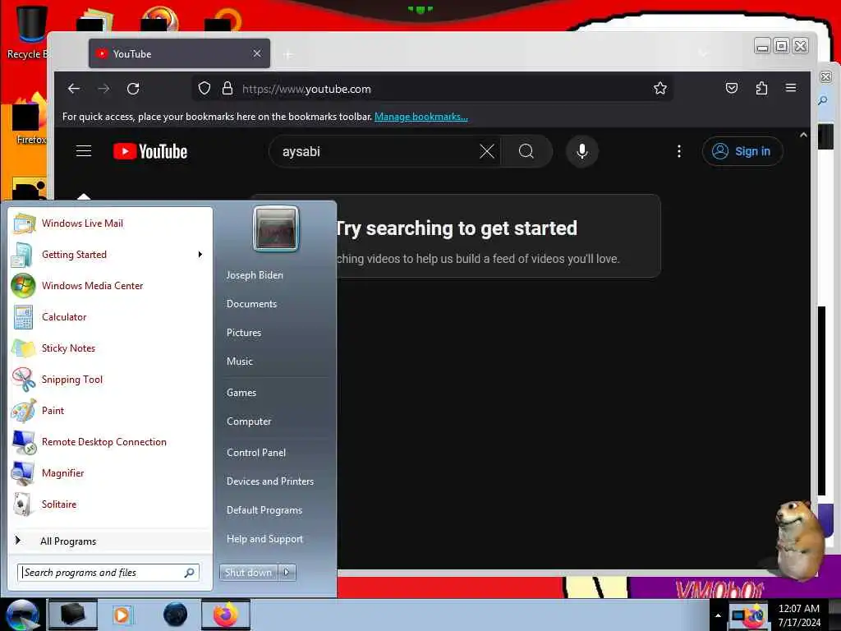Click the hamster desktop gadget

[x=798, y=539]
